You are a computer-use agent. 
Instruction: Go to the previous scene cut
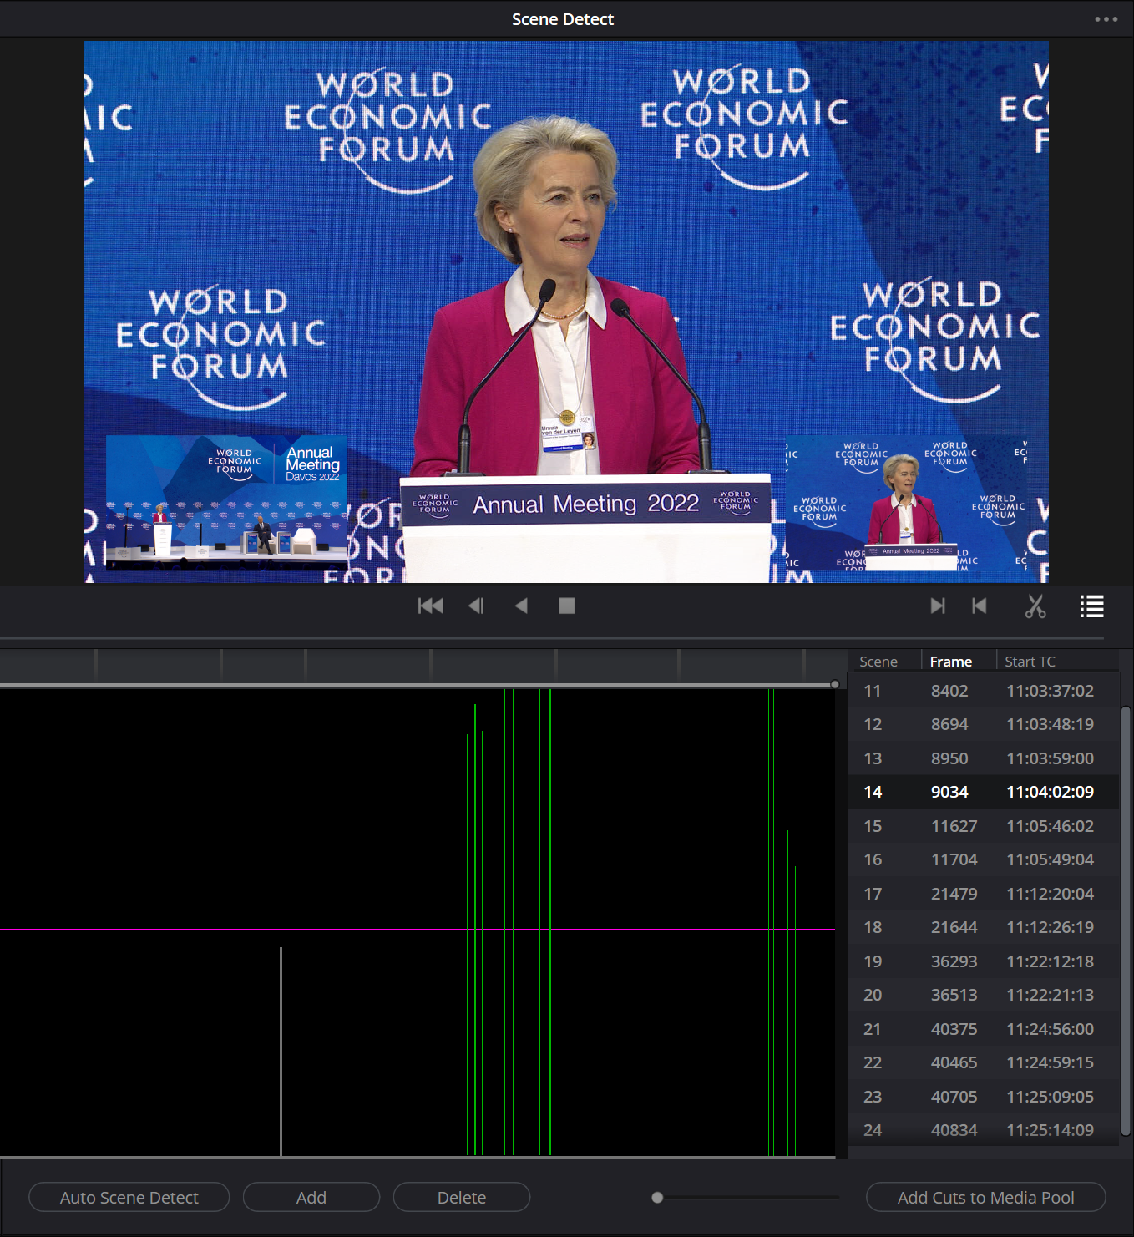pos(980,606)
